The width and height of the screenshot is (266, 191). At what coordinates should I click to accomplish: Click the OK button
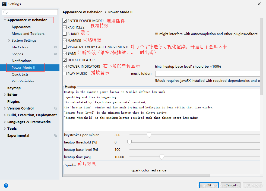click(x=209, y=185)
